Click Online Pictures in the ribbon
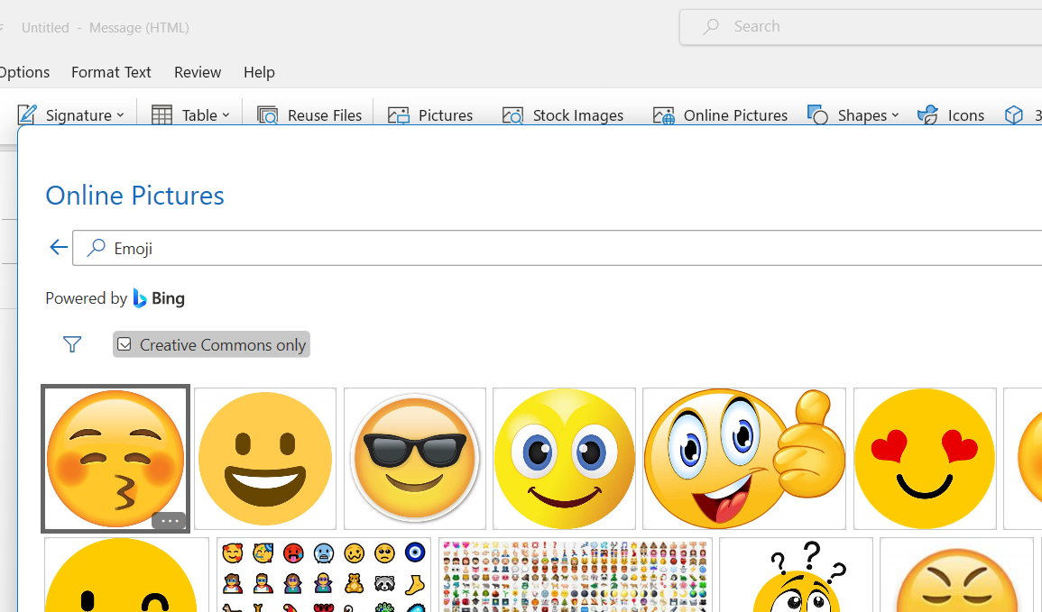1042x612 pixels. (720, 115)
